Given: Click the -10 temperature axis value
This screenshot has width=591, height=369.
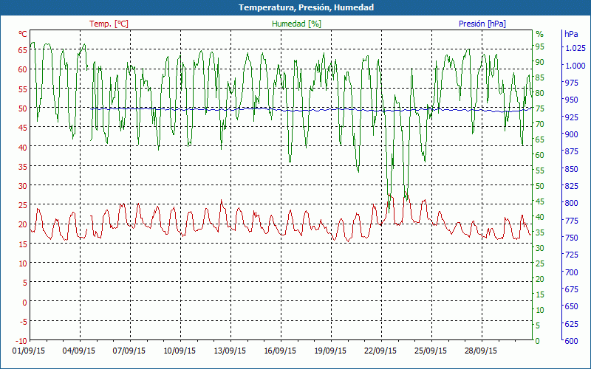Looking at the screenshot, I should click(x=21, y=341).
